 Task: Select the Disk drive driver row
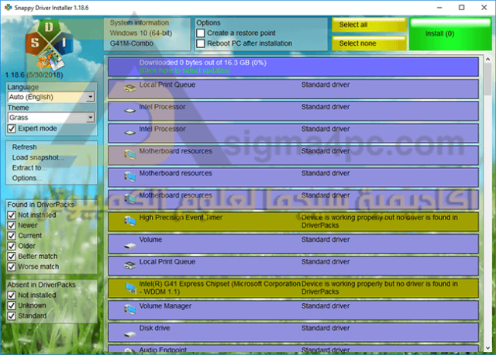[x=293, y=333]
